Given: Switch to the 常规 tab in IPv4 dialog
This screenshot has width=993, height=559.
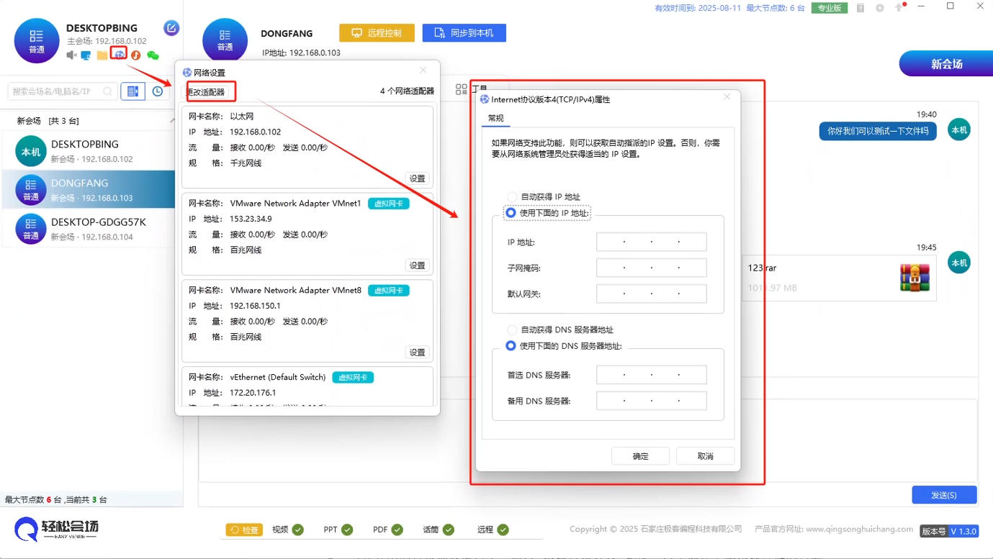Looking at the screenshot, I should (495, 118).
